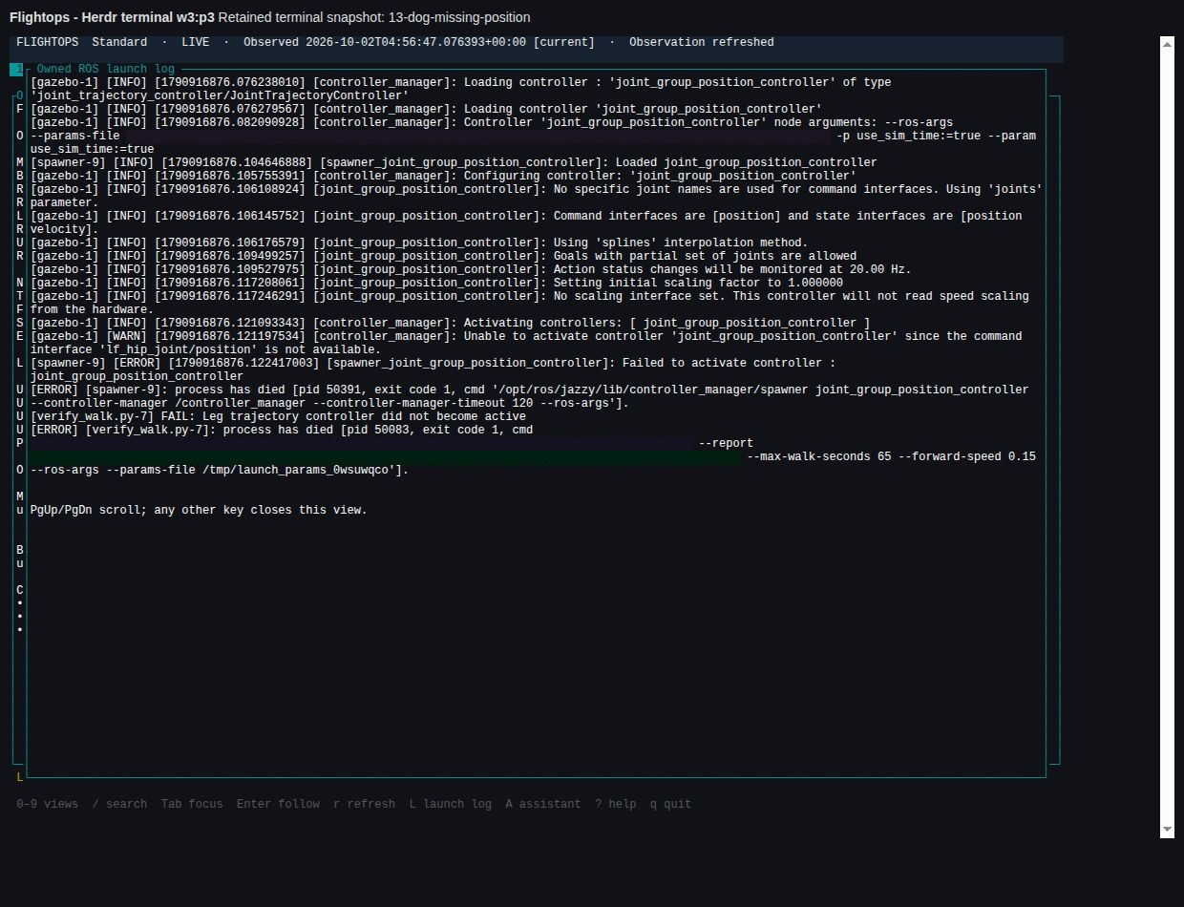Screen dimensions: 1184x907
Task: Click the 'Action status changes' 20.00 Hz line
Action: coord(471,269)
